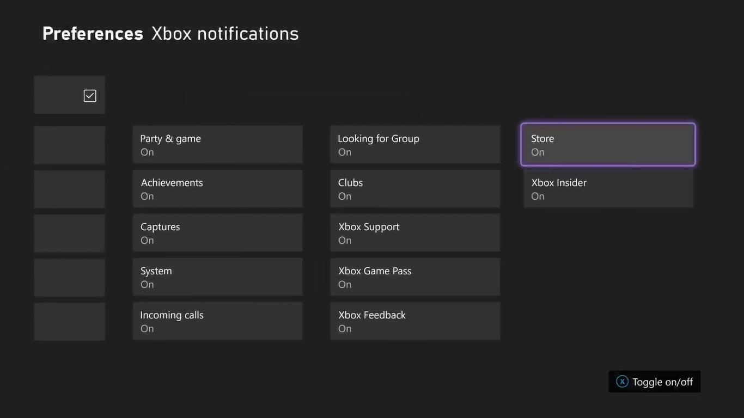The width and height of the screenshot is (744, 418).
Task: Turn off Clubs notifications
Action: pyautogui.click(x=415, y=189)
